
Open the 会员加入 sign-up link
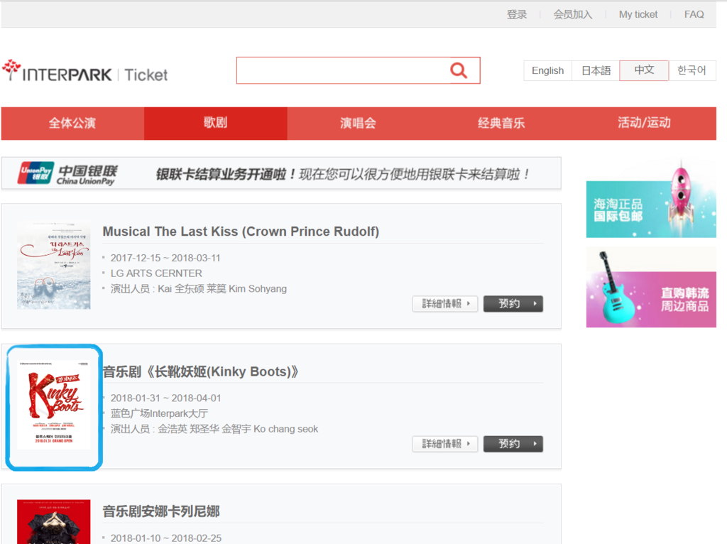[x=573, y=14]
